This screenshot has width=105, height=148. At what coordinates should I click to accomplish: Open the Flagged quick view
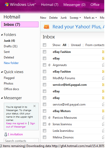coord(9,78)
